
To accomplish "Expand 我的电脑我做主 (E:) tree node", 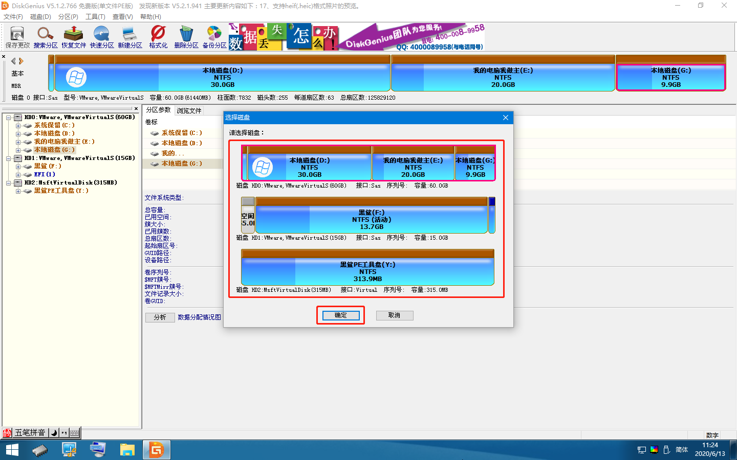I will tap(18, 142).
